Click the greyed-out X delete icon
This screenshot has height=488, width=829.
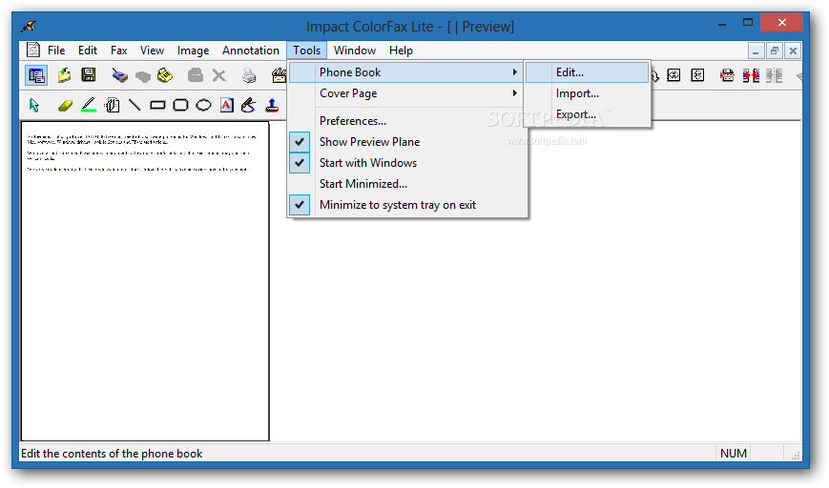[x=218, y=75]
